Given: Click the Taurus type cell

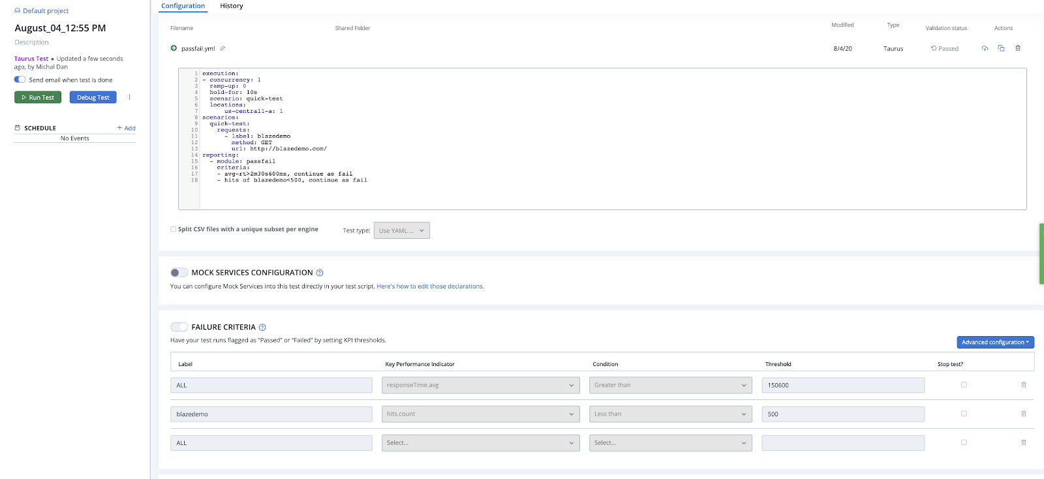Looking at the screenshot, I should [893, 48].
